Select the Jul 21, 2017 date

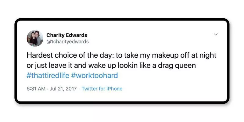coord(63,89)
